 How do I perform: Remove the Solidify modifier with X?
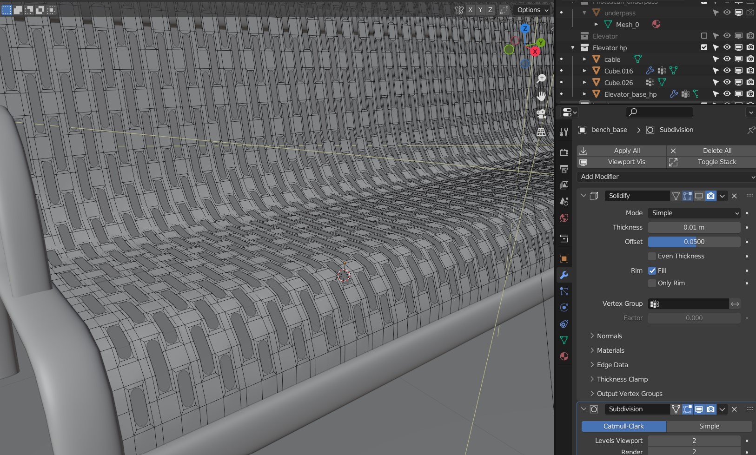[x=735, y=196]
